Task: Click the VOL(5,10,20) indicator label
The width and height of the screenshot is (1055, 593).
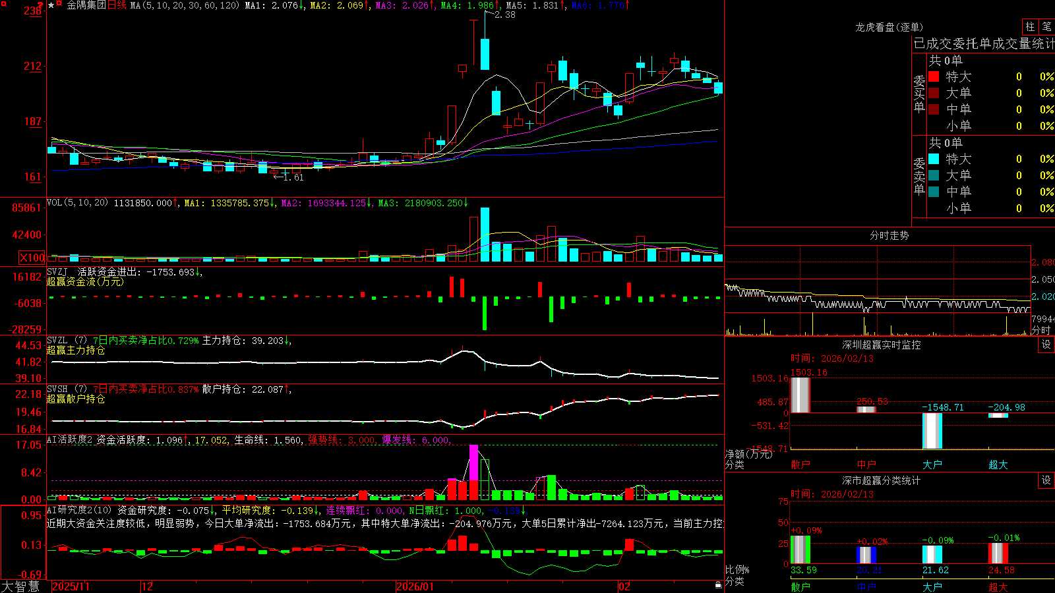Action: 77,203
